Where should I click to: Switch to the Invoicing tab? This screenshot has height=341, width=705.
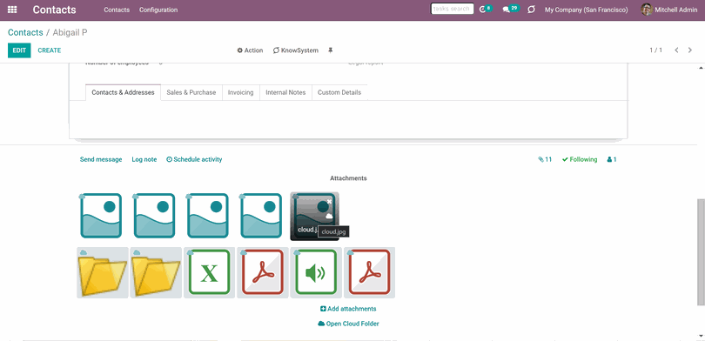[x=240, y=92]
